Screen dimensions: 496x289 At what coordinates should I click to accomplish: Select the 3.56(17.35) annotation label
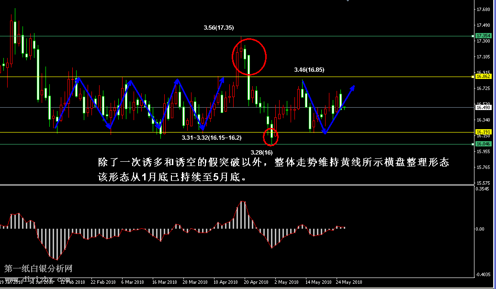click(219, 28)
